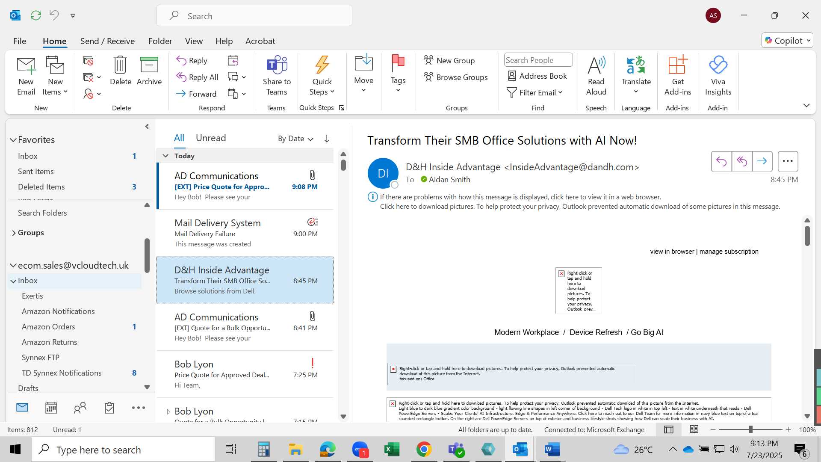Open the Help tab
Screen dimensions: 821x462
(x=224, y=41)
